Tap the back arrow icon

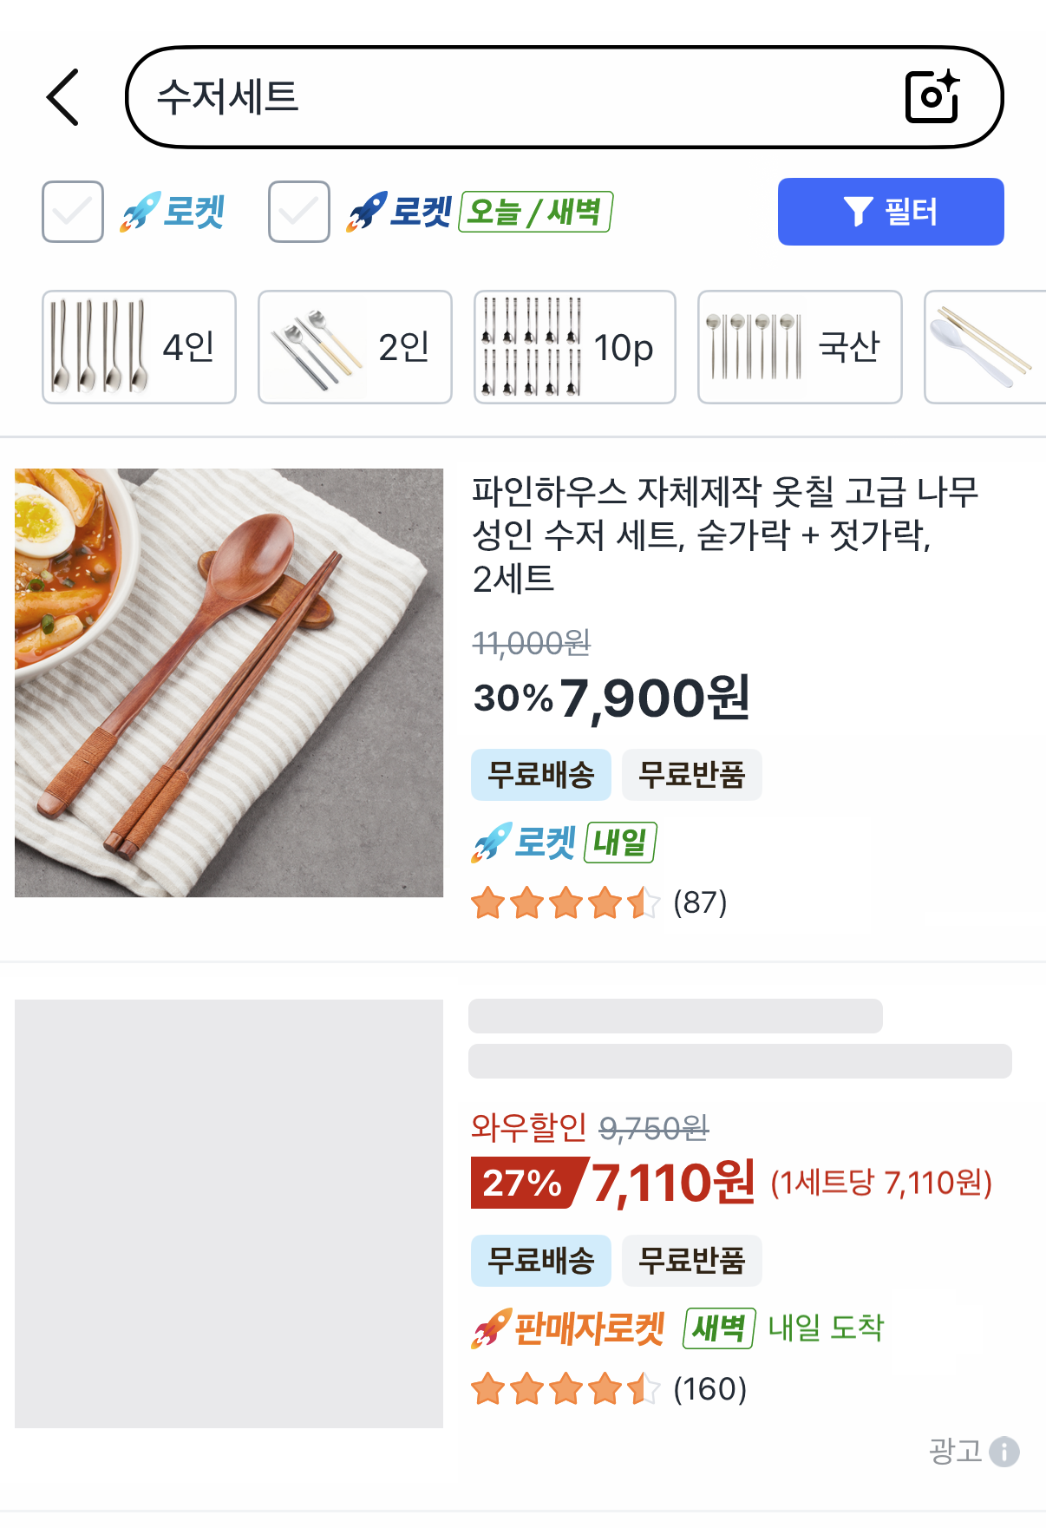63,97
